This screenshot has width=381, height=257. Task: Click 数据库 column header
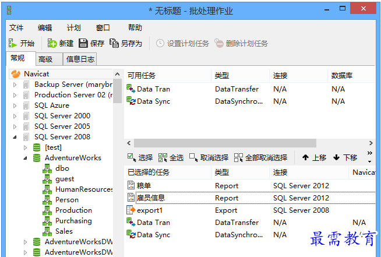pos(351,76)
